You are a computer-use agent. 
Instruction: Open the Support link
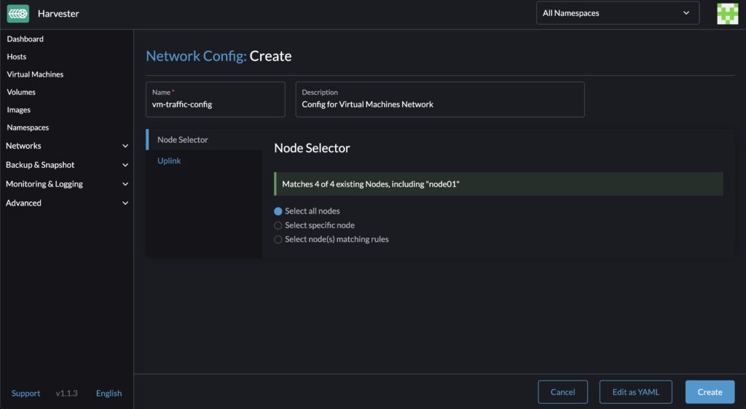[26, 394]
